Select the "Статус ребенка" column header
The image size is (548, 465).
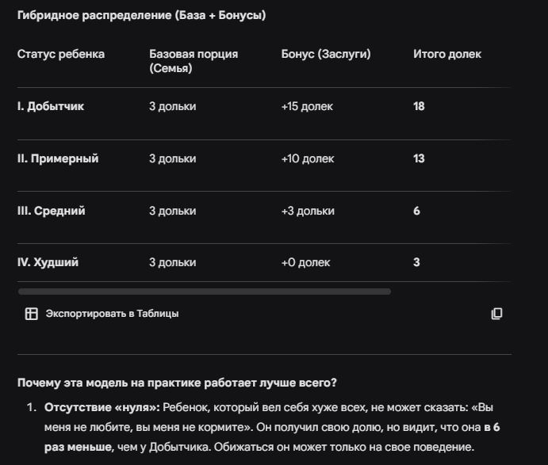click(x=61, y=54)
